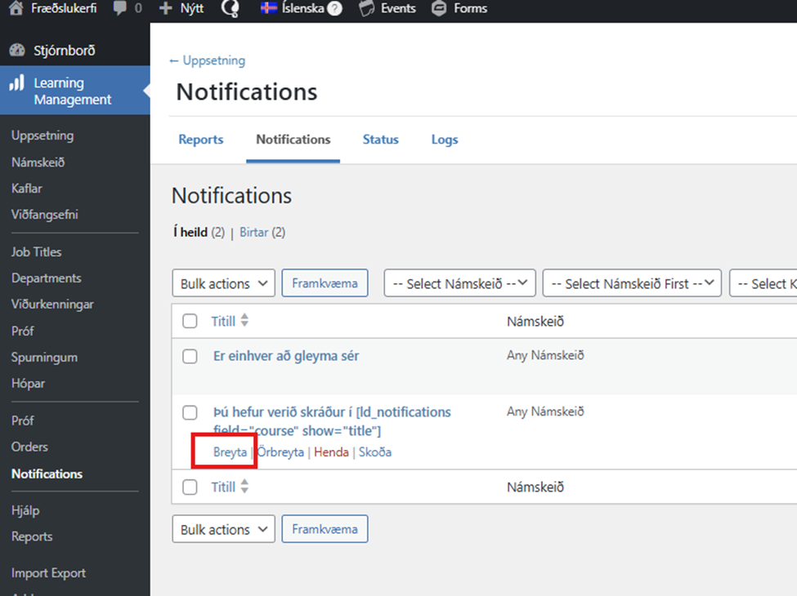Click the Learning Management chart icon

(x=17, y=83)
